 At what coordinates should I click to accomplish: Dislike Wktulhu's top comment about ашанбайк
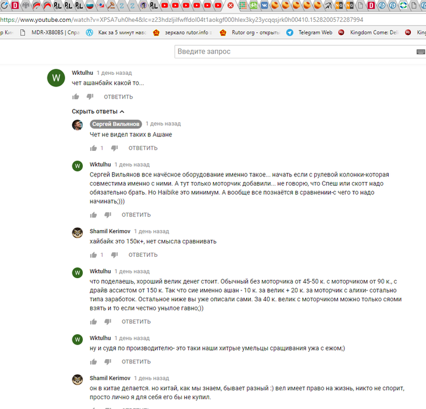(x=90, y=97)
